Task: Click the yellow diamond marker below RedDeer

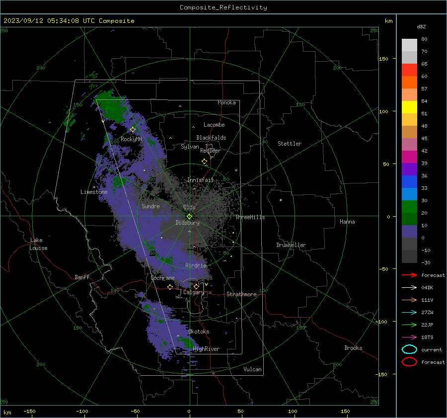Action: click(204, 162)
